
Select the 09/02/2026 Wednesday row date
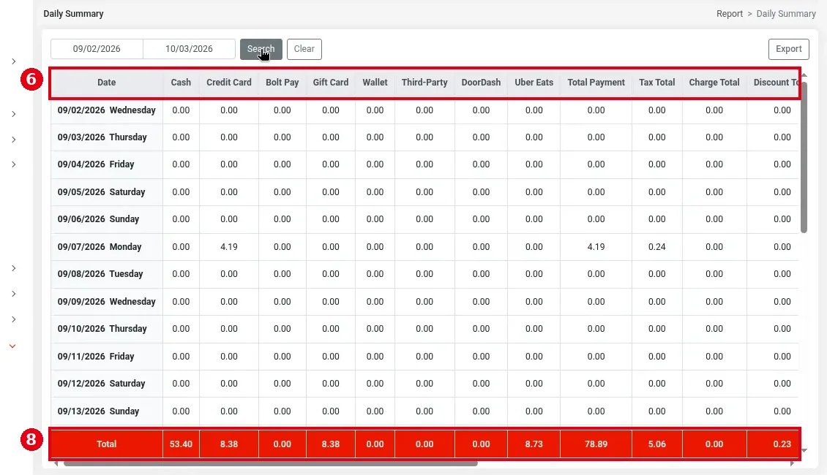(107, 110)
